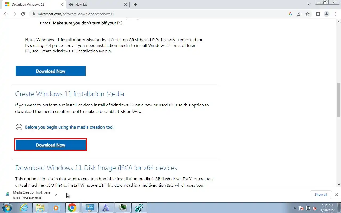The height and width of the screenshot is (213, 341).
Task: Open the Chrome profile menu
Action: click(326, 14)
